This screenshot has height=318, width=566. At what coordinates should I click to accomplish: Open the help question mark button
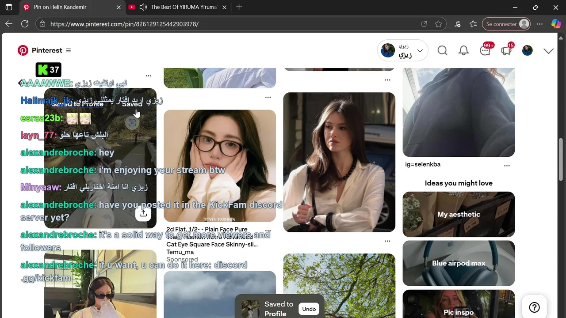point(534,307)
